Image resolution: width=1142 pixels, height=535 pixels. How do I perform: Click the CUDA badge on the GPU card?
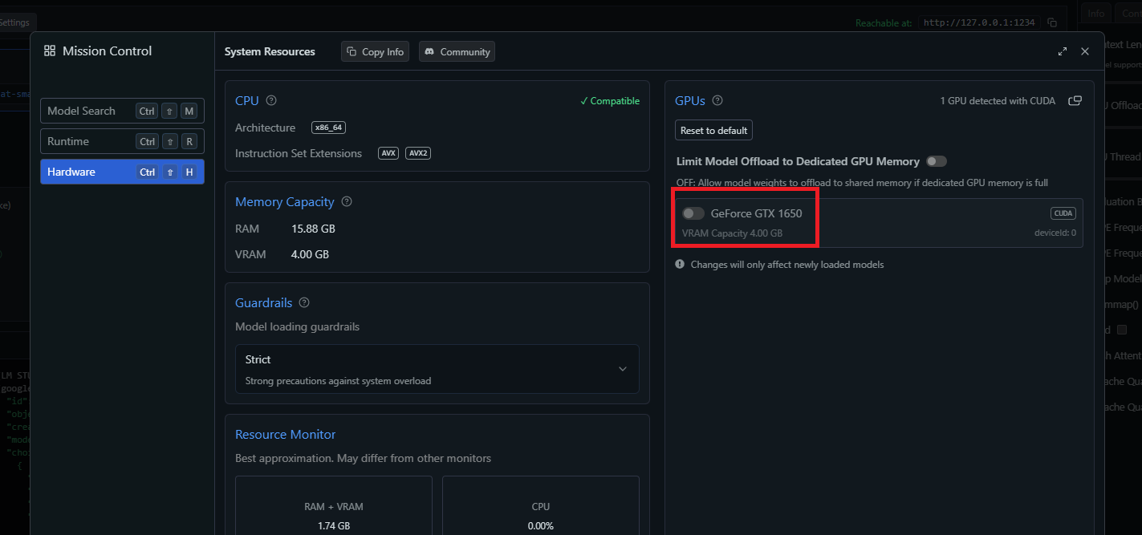(1063, 213)
